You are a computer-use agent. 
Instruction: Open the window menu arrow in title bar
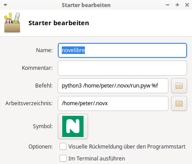5,5
